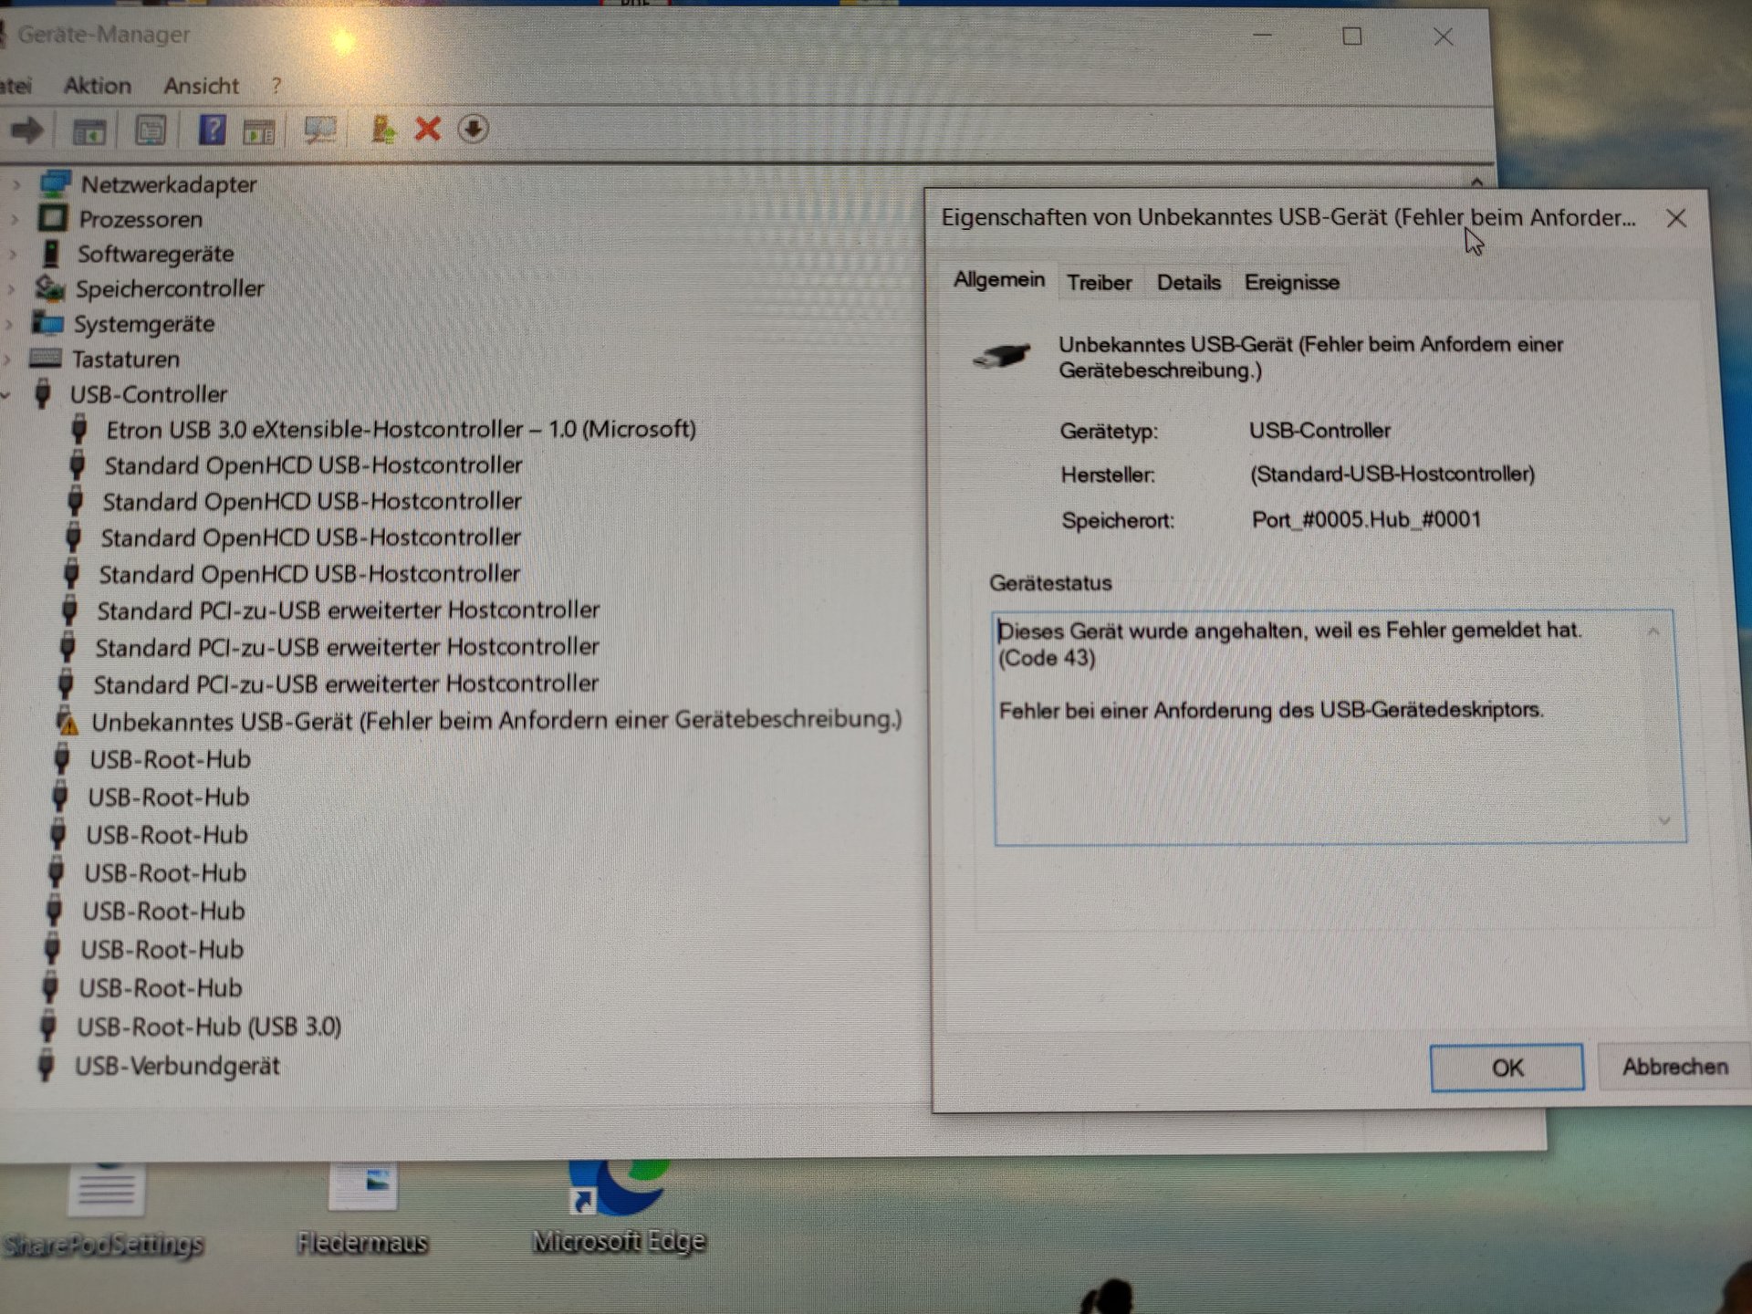Click the USB plug icon in properties dialog
1752x1314 pixels.
pyautogui.click(x=1001, y=355)
